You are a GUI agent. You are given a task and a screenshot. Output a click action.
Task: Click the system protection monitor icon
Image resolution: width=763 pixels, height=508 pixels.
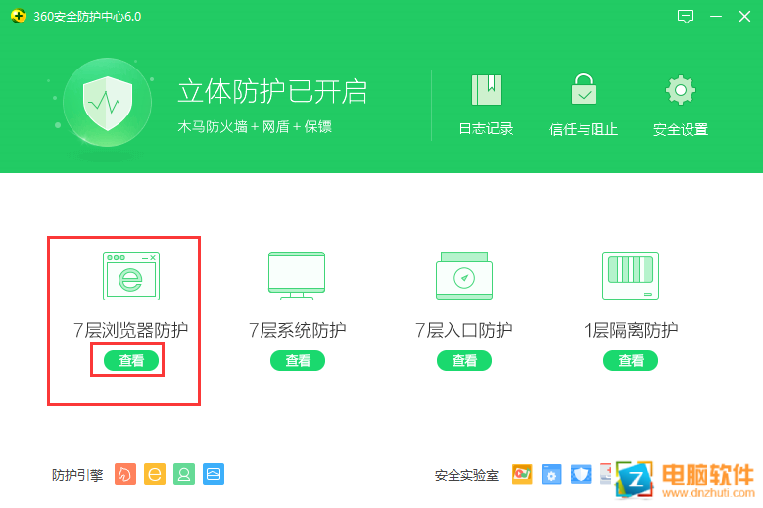coord(297,276)
